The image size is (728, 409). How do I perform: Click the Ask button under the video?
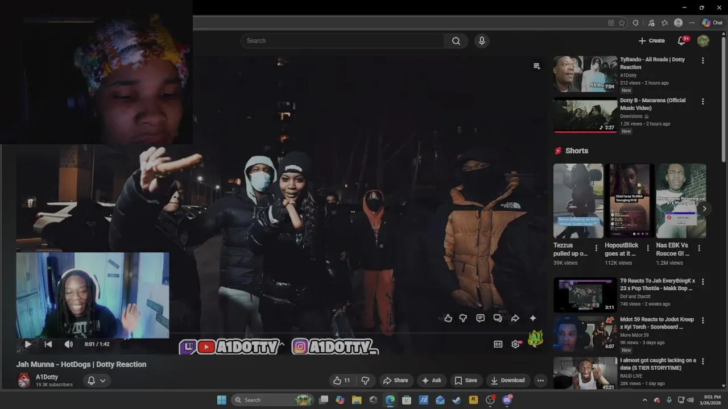[431, 381]
